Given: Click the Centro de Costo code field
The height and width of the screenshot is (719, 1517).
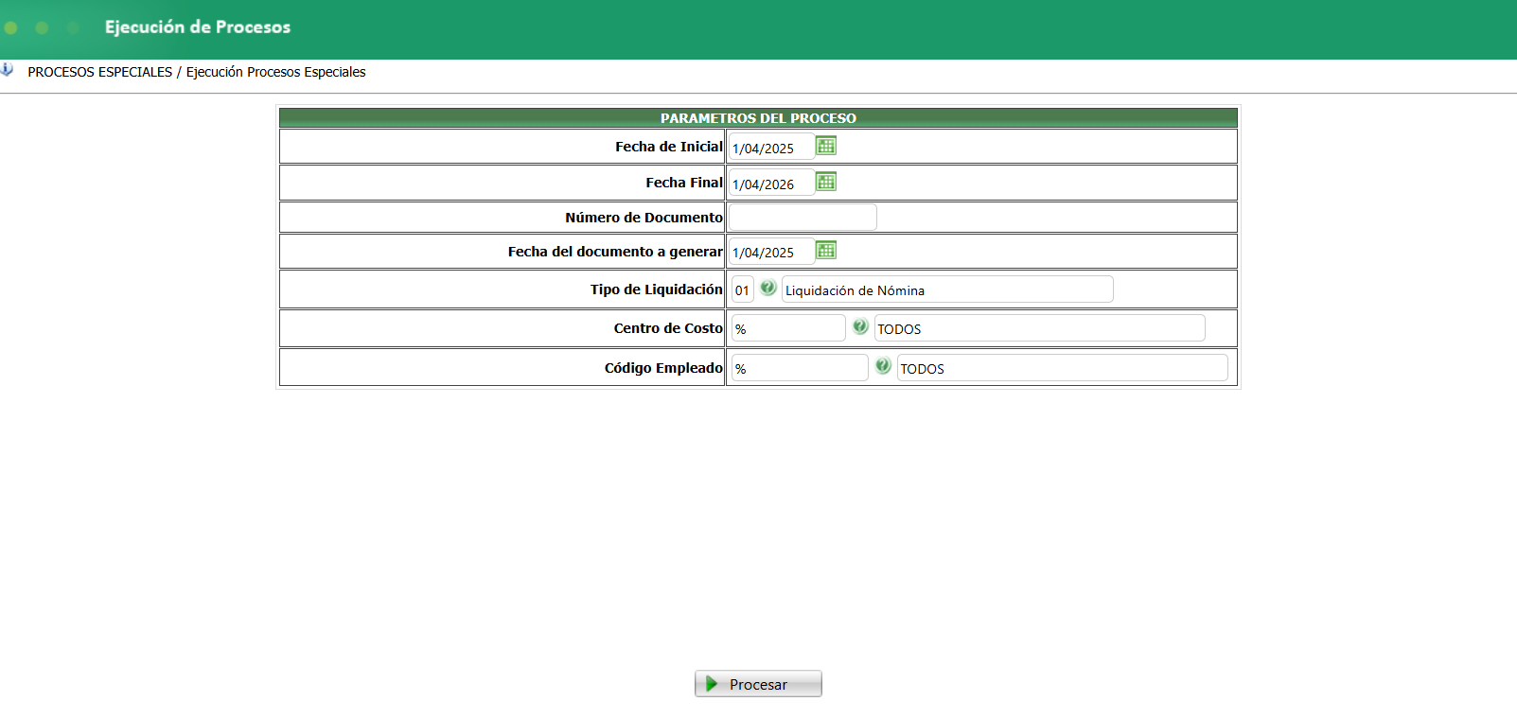Looking at the screenshot, I should coord(788,328).
